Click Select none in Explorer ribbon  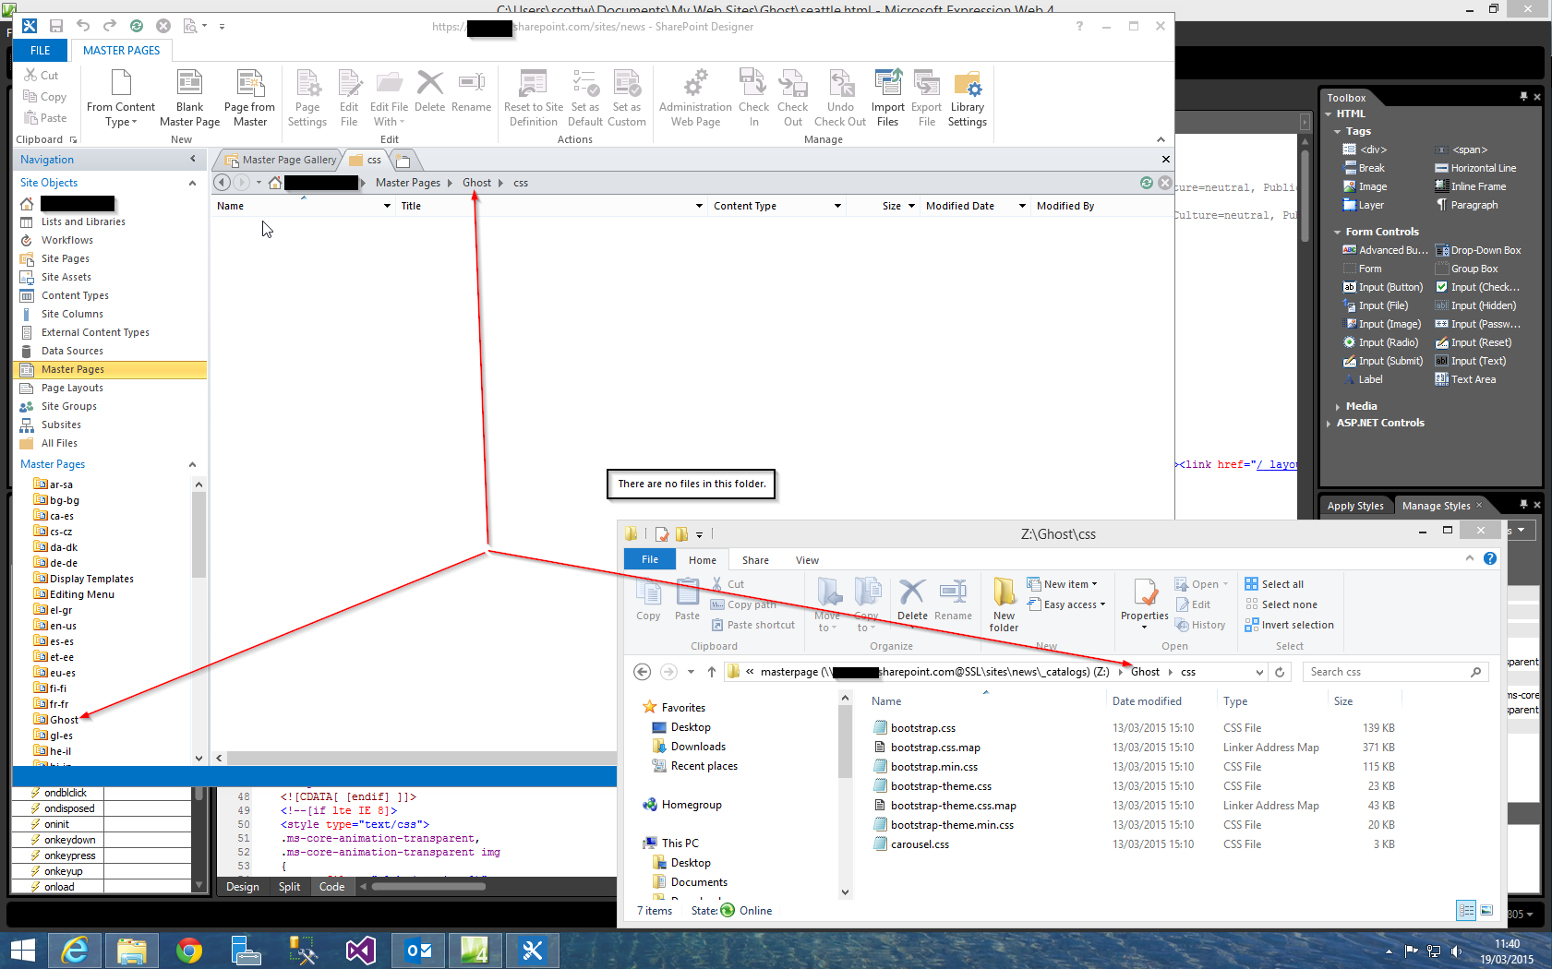[1281, 604]
